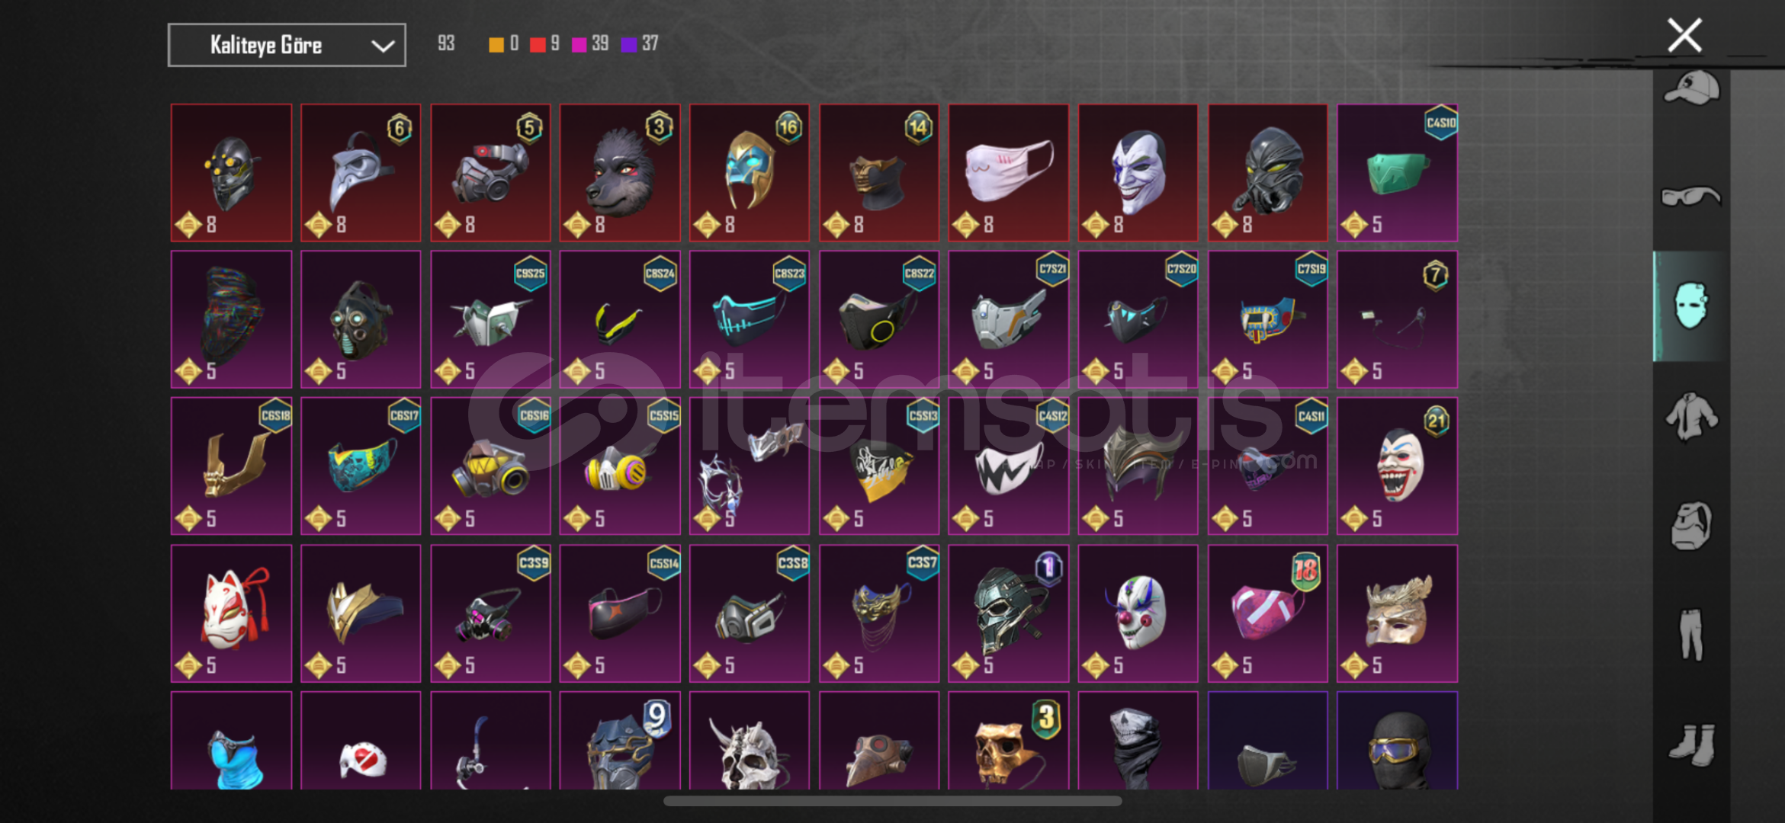1785x823 pixels.
Task: Open the hat category in sidebar
Action: coord(1691,88)
